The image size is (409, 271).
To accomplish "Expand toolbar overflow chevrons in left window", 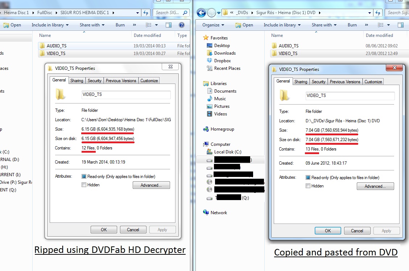I will [x=134, y=25].
